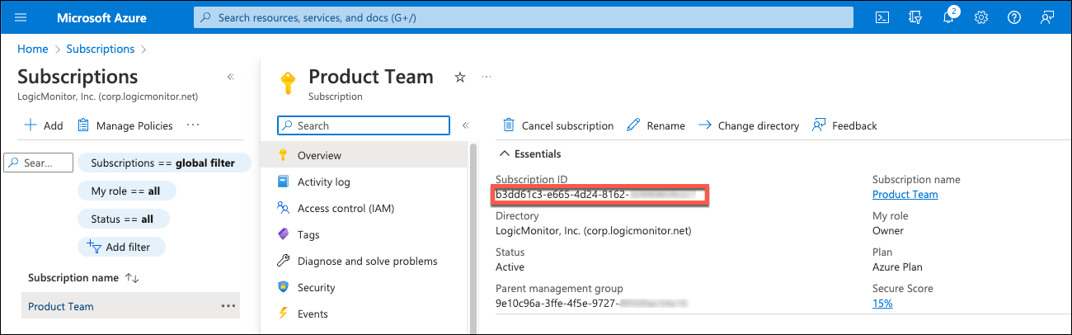This screenshot has height=335, width=1072.
Task: Click Rename in the toolbar
Action: point(656,125)
